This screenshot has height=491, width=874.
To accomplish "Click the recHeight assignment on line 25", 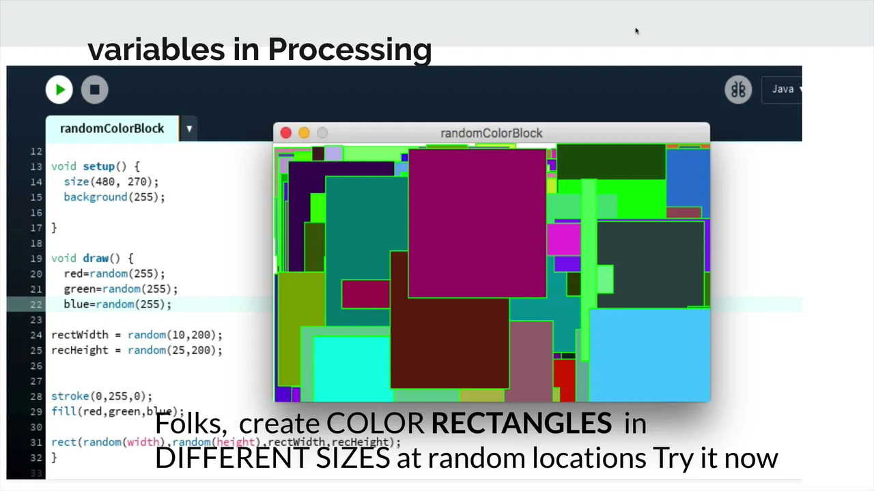I will pyautogui.click(x=137, y=350).
